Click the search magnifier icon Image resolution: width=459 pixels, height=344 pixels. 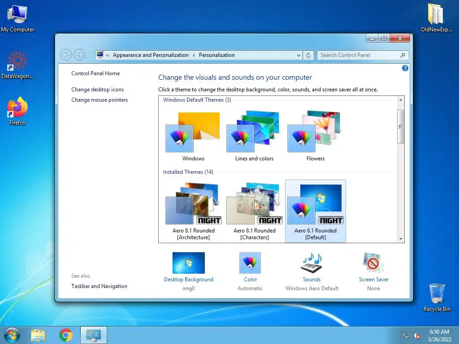pos(403,55)
